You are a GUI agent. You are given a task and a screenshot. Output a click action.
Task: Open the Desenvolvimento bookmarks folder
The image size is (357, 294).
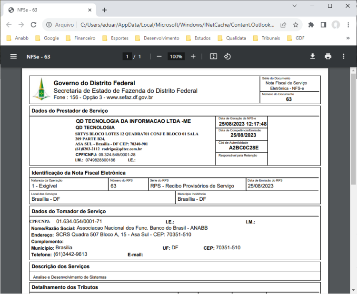(x=157, y=38)
